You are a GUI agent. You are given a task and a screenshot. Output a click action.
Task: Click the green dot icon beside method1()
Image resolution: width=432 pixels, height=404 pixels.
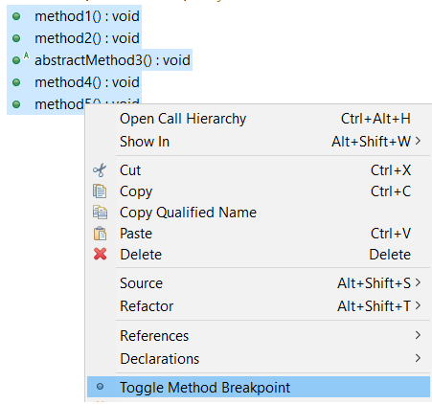click(16, 16)
